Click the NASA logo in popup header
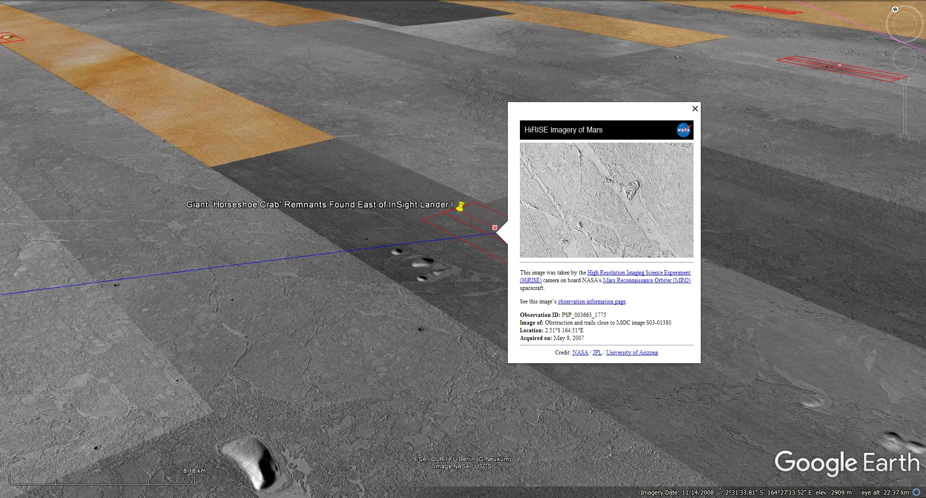The height and width of the screenshot is (498, 926). (x=683, y=130)
